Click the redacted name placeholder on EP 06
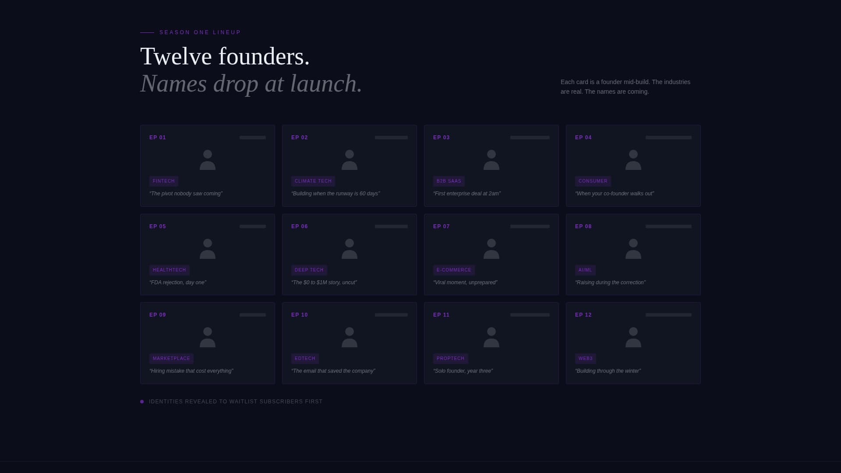 coord(391,226)
